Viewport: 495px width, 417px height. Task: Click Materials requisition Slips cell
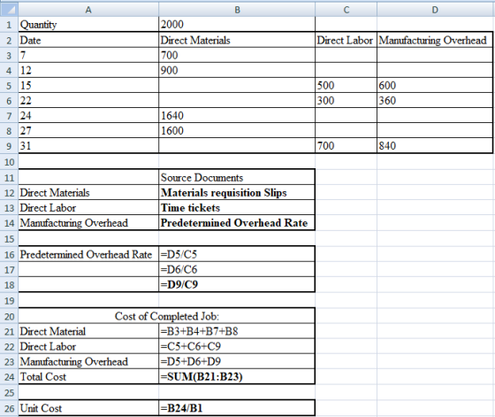237,192
